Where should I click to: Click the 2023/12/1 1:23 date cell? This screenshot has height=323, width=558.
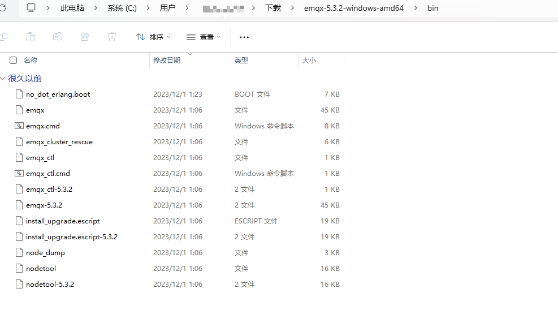(x=178, y=94)
